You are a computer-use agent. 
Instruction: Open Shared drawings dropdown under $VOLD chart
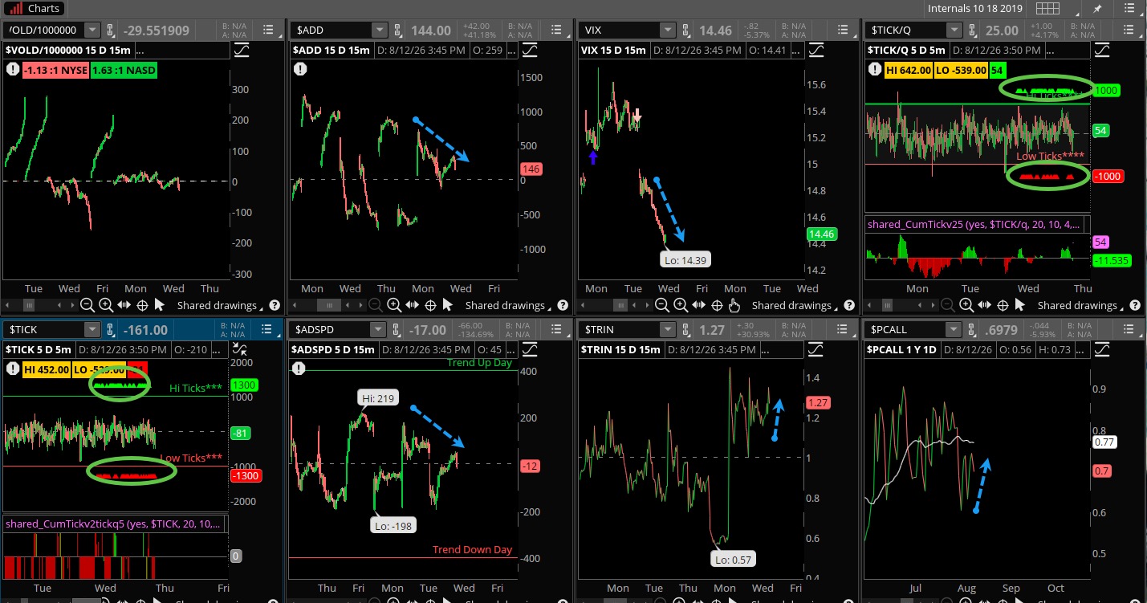coord(221,305)
